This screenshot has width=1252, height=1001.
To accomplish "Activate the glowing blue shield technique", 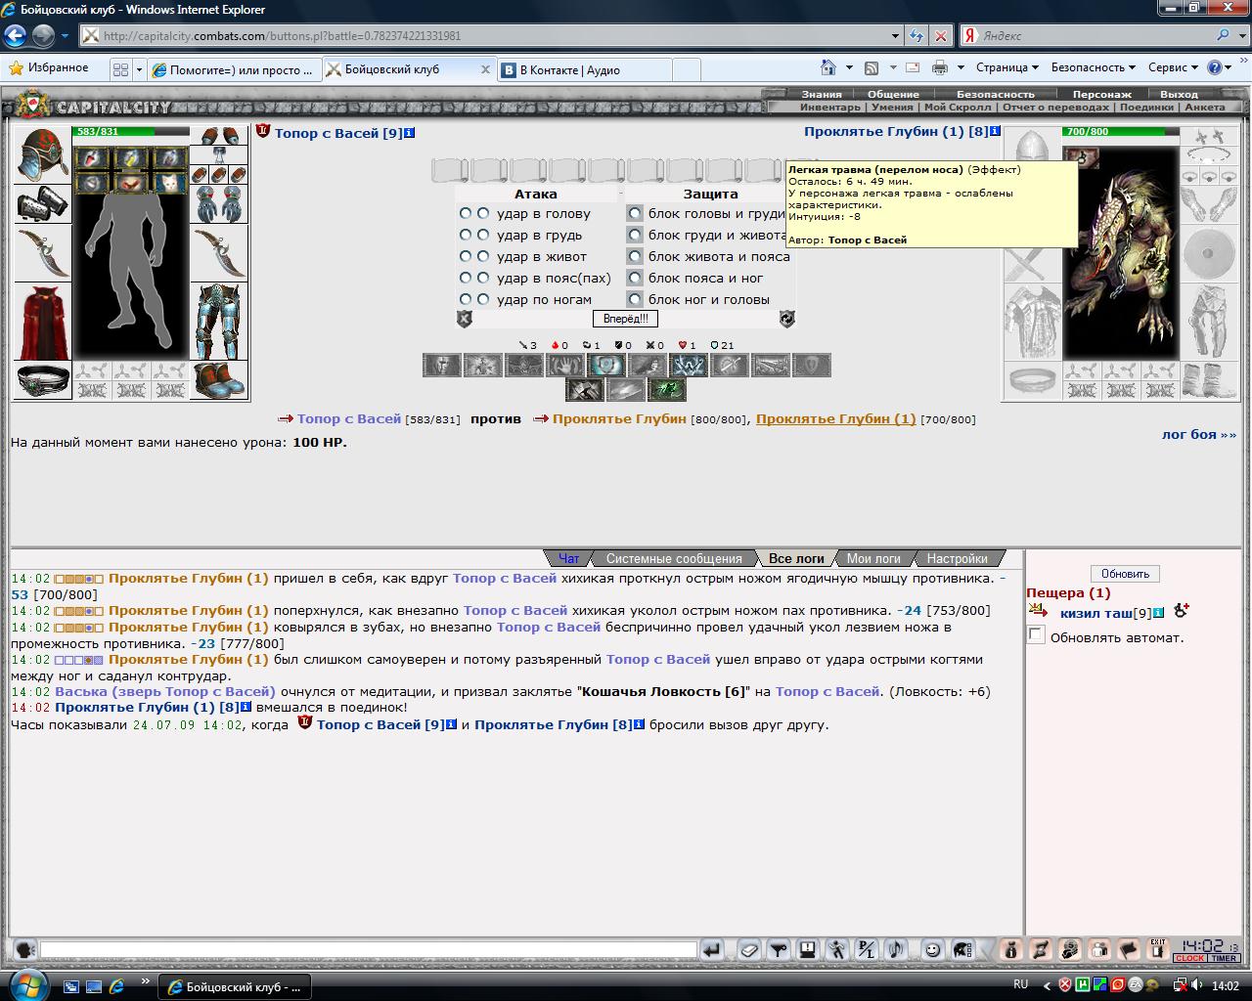I will 605,366.
